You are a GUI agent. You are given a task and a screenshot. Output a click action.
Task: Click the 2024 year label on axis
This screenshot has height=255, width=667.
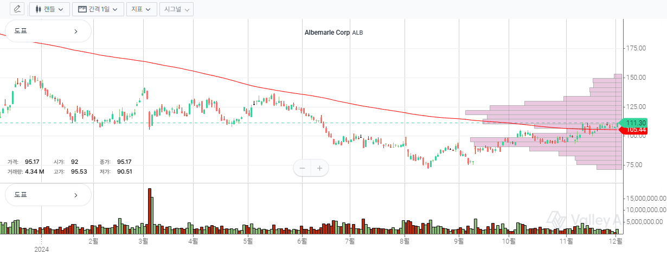click(x=42, y=249)
